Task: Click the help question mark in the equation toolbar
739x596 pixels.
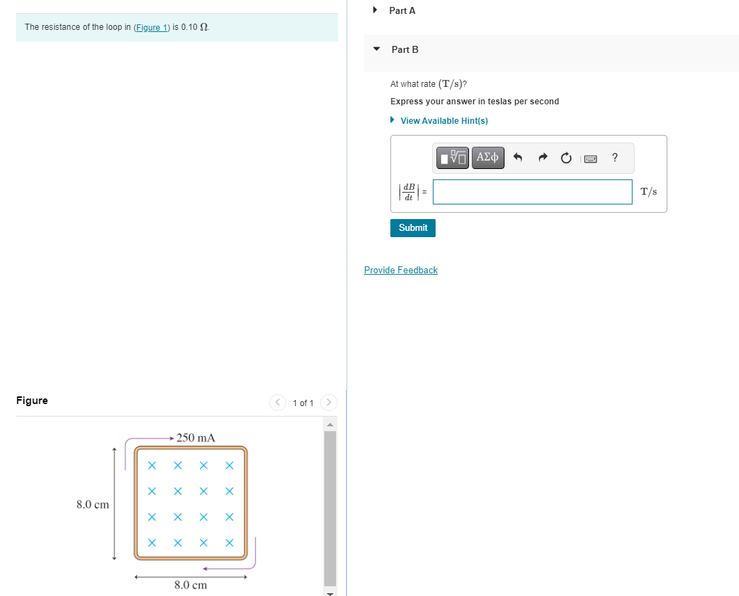Action: (x=614, y=158)
